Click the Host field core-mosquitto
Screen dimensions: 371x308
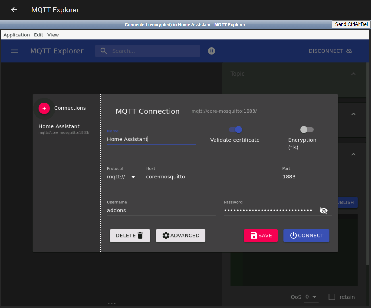click(x=210, y=177)
